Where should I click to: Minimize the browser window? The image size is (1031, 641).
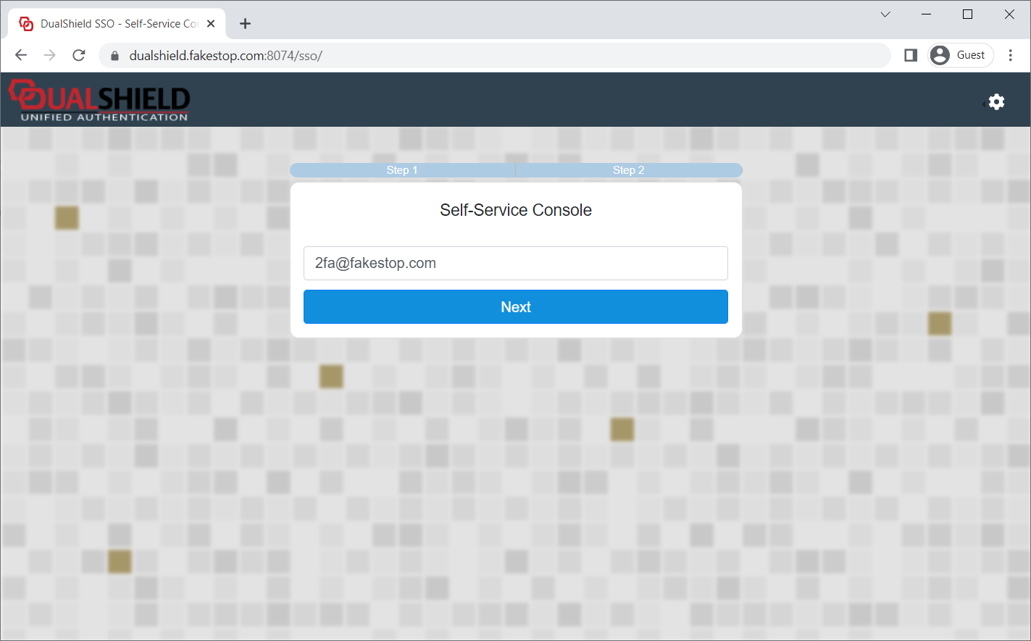point(926,14)
